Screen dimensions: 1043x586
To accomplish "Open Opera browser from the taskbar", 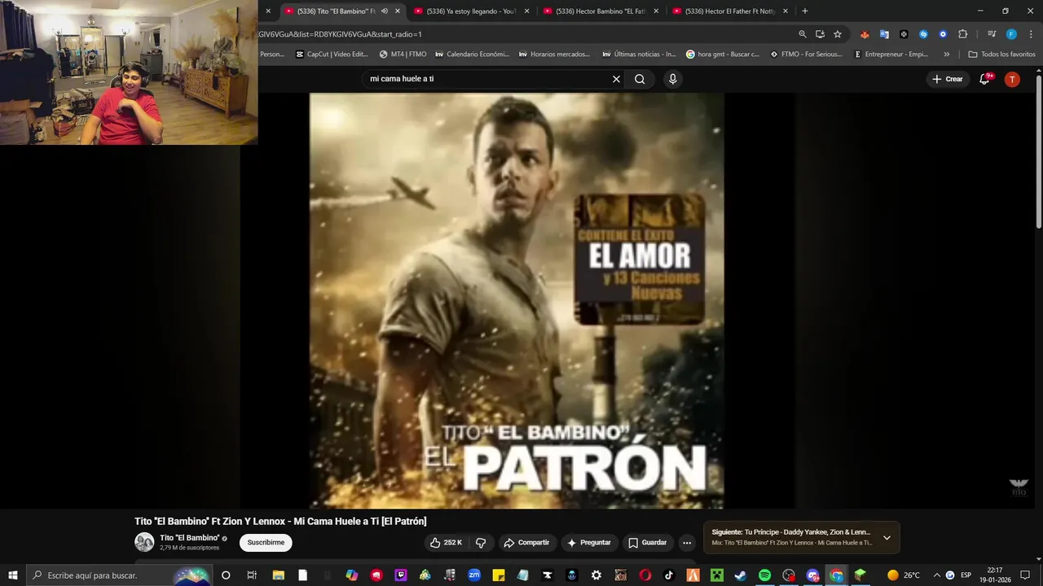I will pyautogui.click(x=645, y=575).
